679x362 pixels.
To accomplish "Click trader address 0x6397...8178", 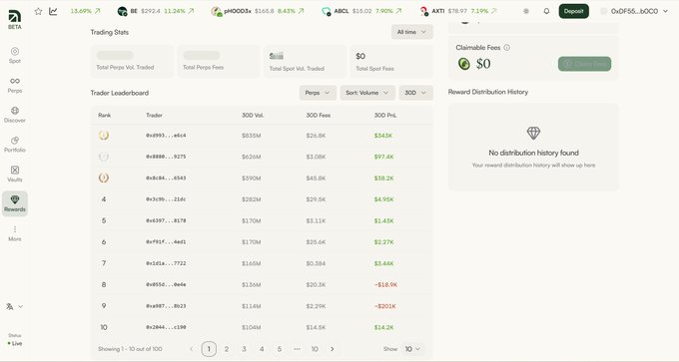I will [166, 220].
